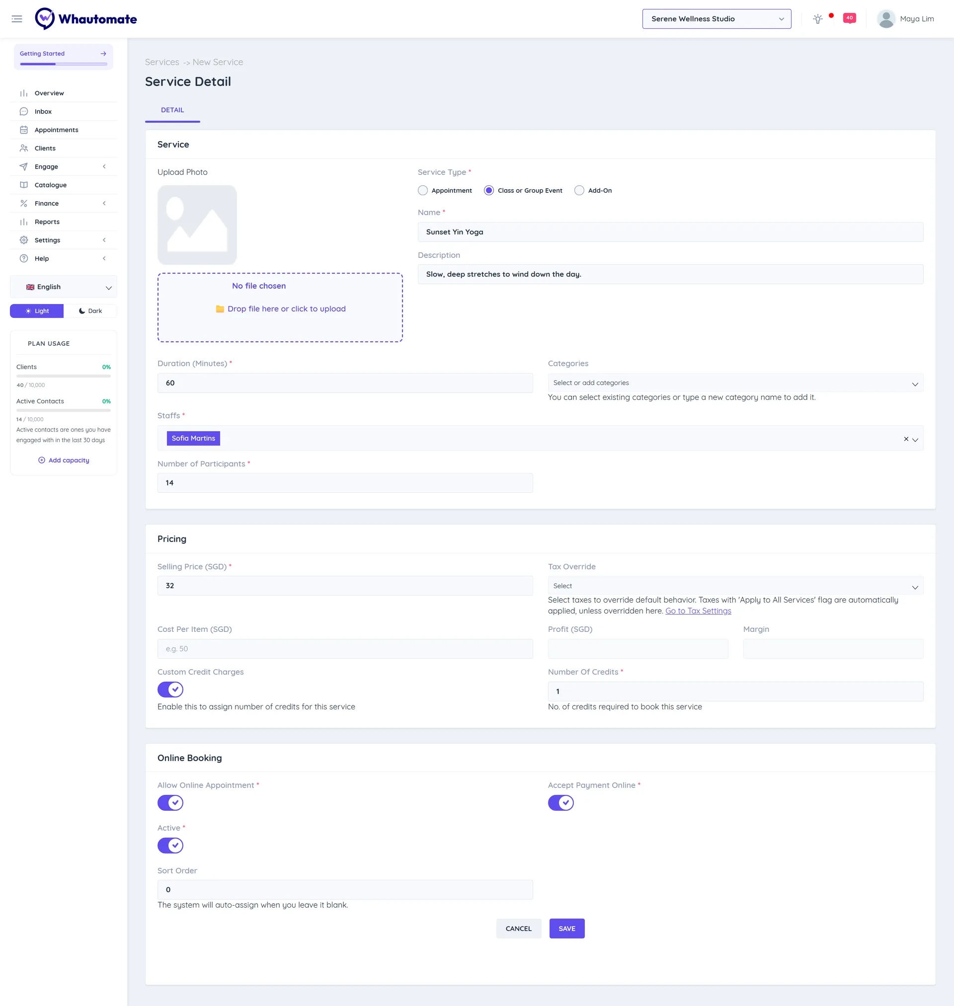Switch to Light theme

pos(37,311)
